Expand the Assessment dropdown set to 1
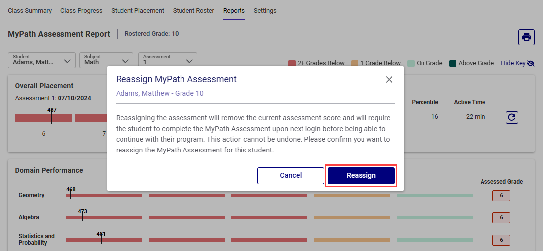Viewport: 543px width, 251px height. [x=168, y=60]
